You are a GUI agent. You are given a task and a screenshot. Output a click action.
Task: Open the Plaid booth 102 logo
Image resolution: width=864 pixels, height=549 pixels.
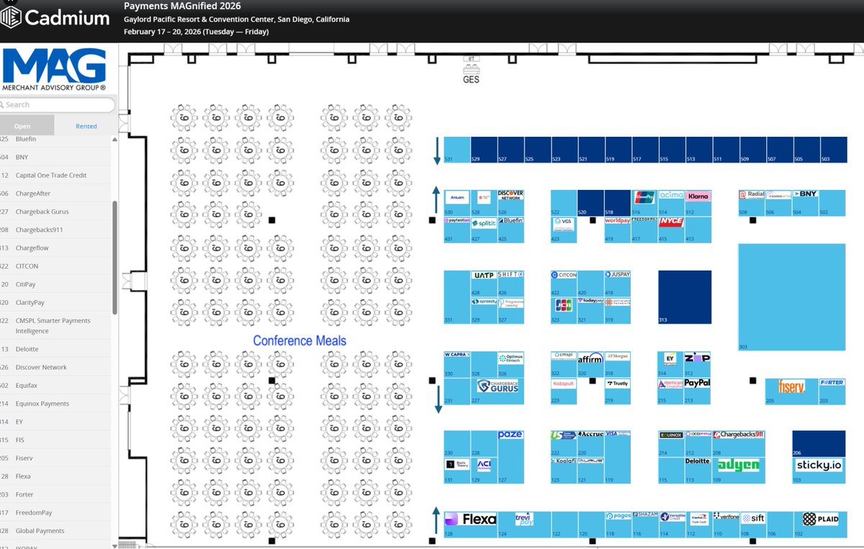click(821, 519)
